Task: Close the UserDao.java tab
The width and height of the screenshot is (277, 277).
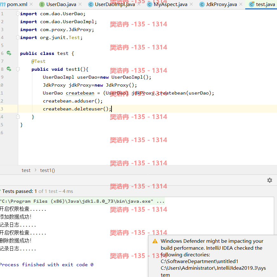Action: click(80, 4)
